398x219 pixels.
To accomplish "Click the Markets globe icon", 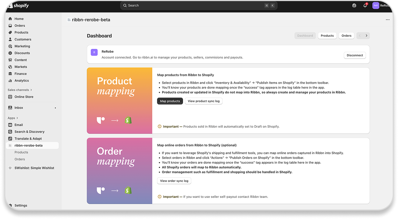I will 10,67.
